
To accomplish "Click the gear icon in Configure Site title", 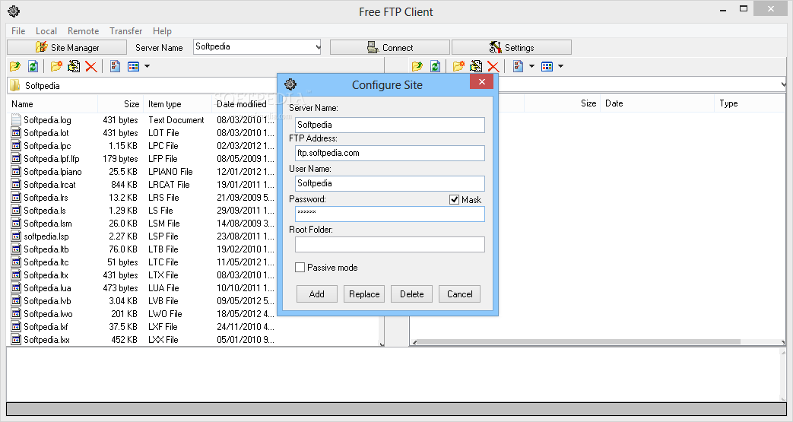I will point(290,84).
